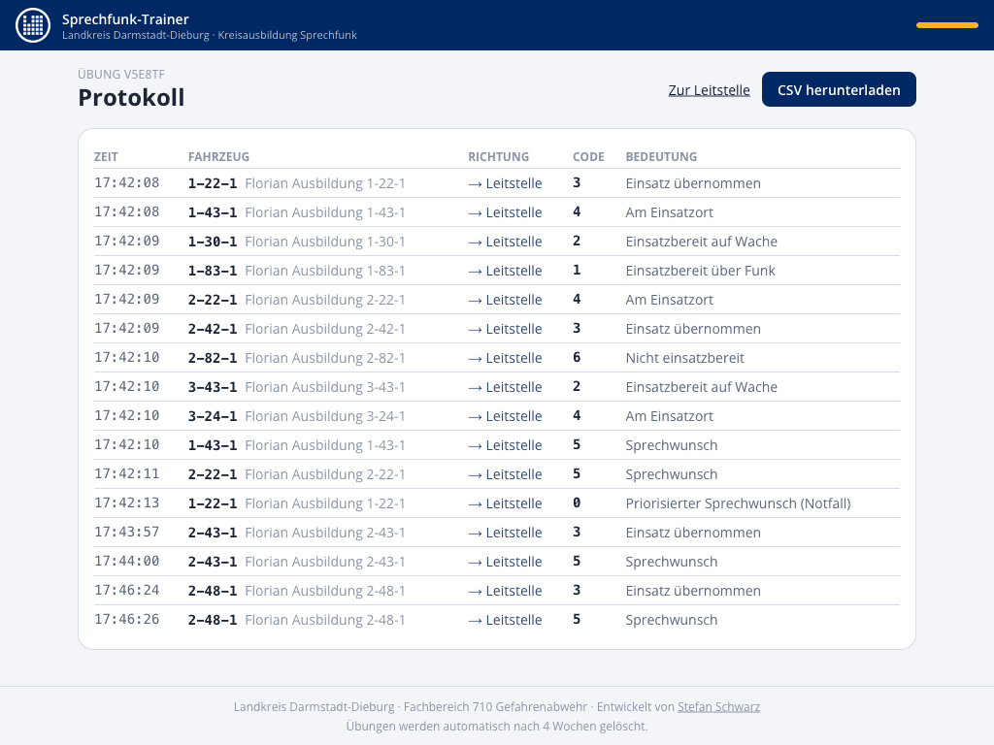
Task: Click "Florian Ausbildung 1-30-1" vehicle cell
Action: click(324, 242)
